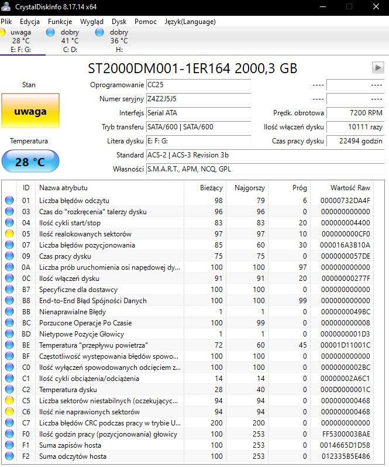Click the CrystalDiskInfo title bar icon
The height and width of the screenshot is (467, 389).
pos(6,6)
